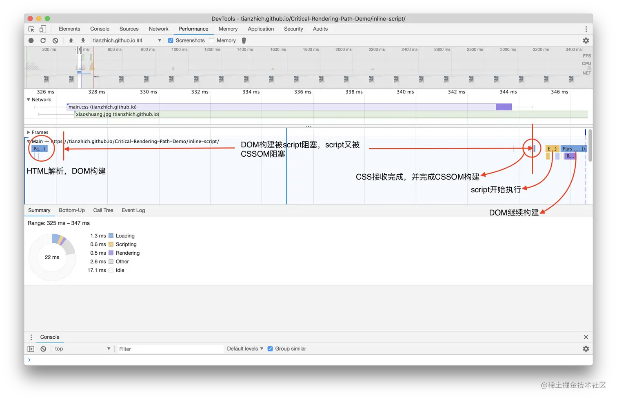
Task: Click the 1000 ms mark in the overview timeline
Action: 180,49
